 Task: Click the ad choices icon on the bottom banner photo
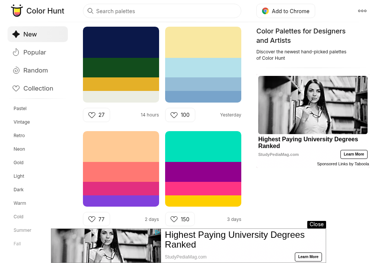coord(158,232)
